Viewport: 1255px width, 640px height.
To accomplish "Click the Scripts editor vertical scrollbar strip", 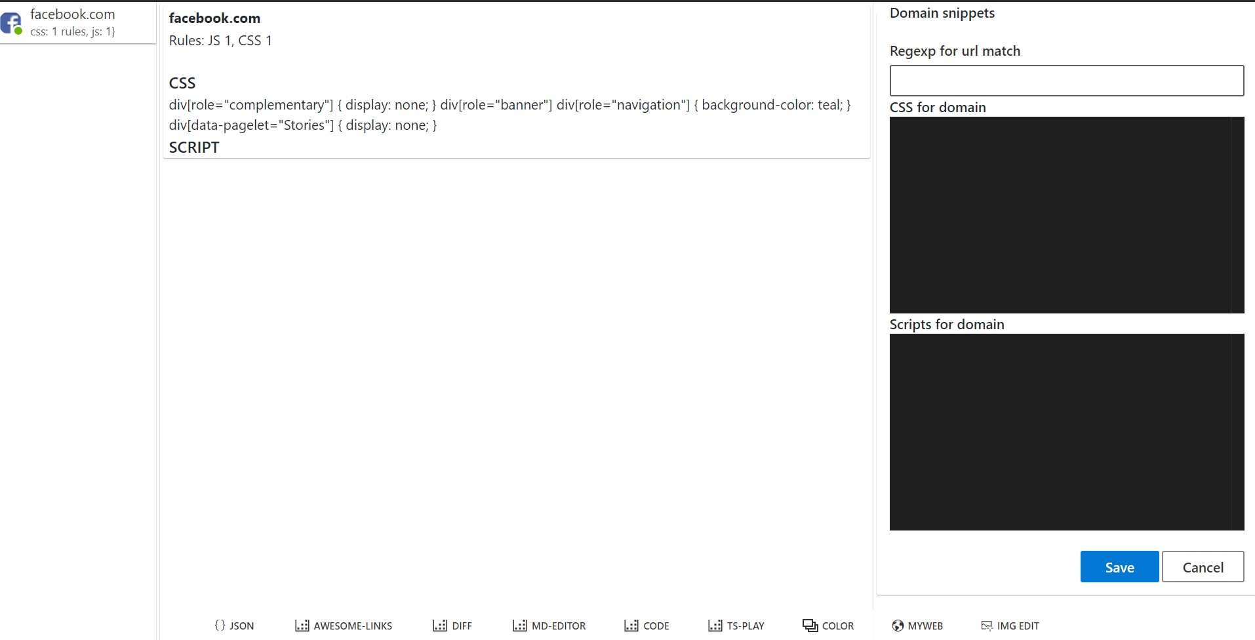I will [1238, 432].
